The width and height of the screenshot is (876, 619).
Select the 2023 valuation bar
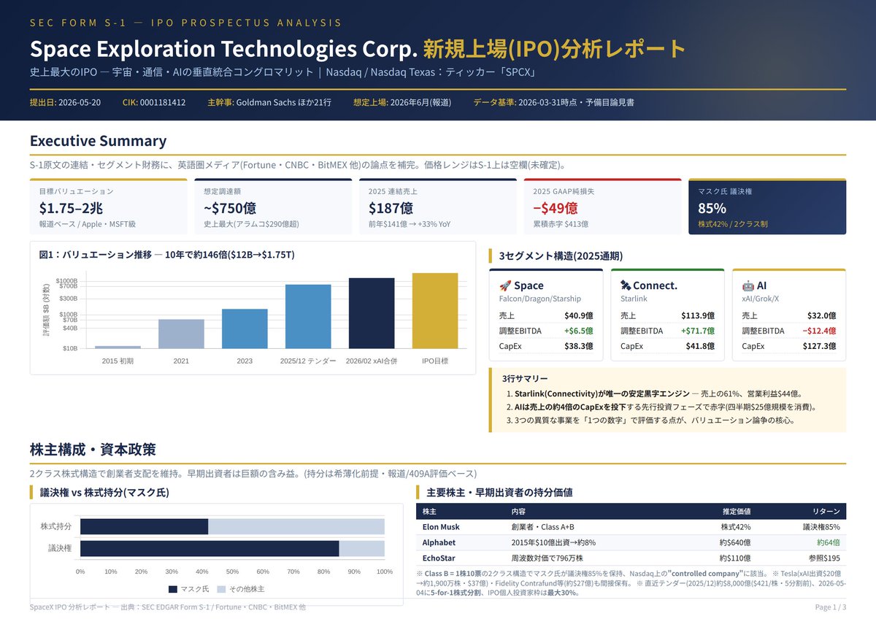click(x=245, y=329)
